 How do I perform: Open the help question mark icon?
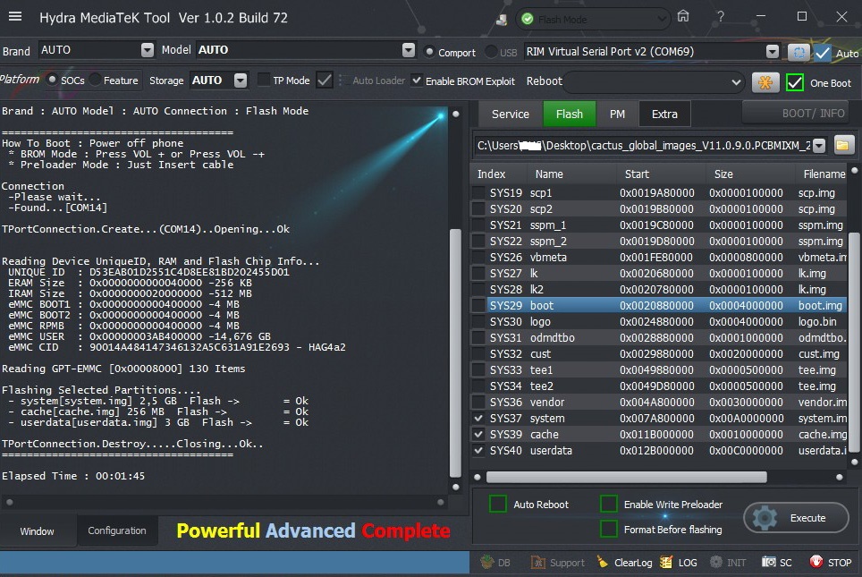pyautogui.click(x=721, y=16)
